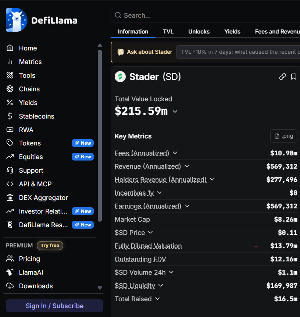Expand $SD Price details

point(150,232)
